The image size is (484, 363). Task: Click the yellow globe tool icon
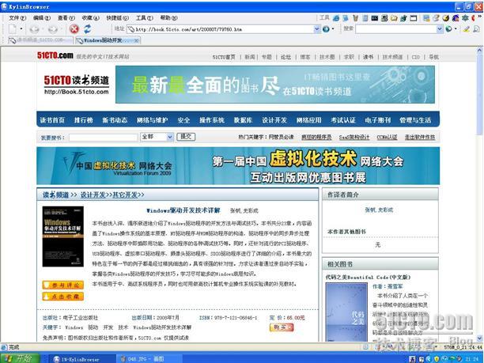(445, 18)
